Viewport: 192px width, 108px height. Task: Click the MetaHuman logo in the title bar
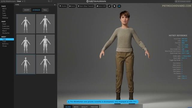tap(96, 1)
